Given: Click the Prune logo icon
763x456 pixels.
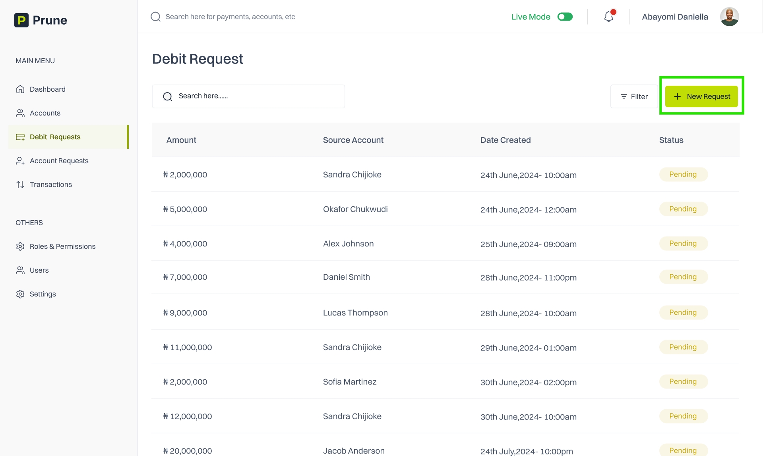Looking at the screenshot, I should (x=21, y=20).
